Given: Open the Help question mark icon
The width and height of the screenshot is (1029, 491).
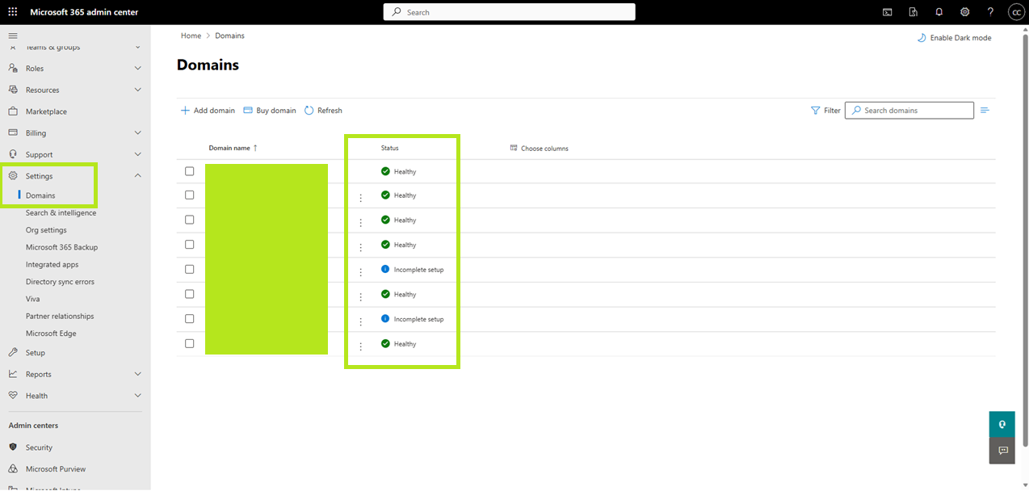Looking at the screenshot, I should click(990, 12).
